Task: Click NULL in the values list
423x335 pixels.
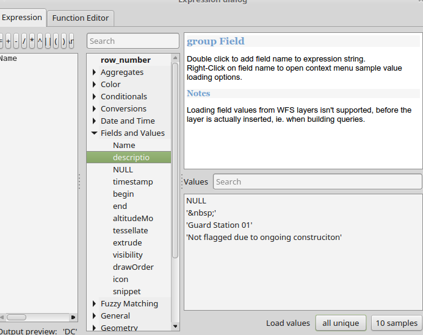Action: click(196, 201)
